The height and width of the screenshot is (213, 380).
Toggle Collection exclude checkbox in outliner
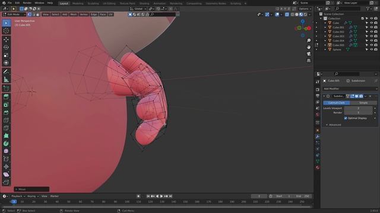click(x=363, y=18)
